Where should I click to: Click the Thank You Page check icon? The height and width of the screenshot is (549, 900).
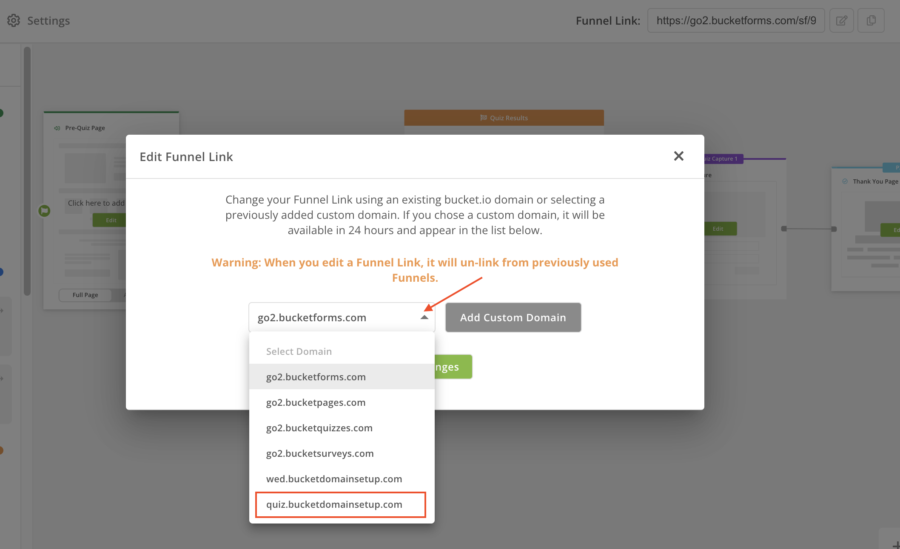pyautogui.click(x=845, y=181)
